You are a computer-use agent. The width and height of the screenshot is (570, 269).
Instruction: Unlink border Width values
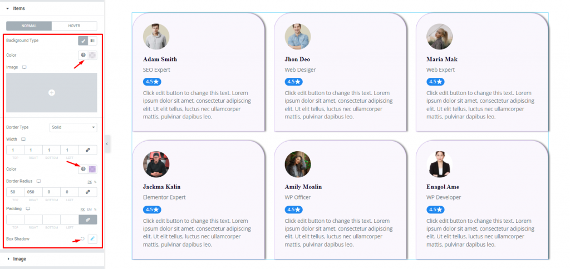(x=87, y=150)
